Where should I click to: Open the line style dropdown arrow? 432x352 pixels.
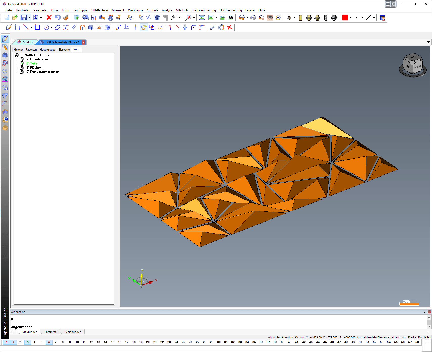tap(374, 18)
